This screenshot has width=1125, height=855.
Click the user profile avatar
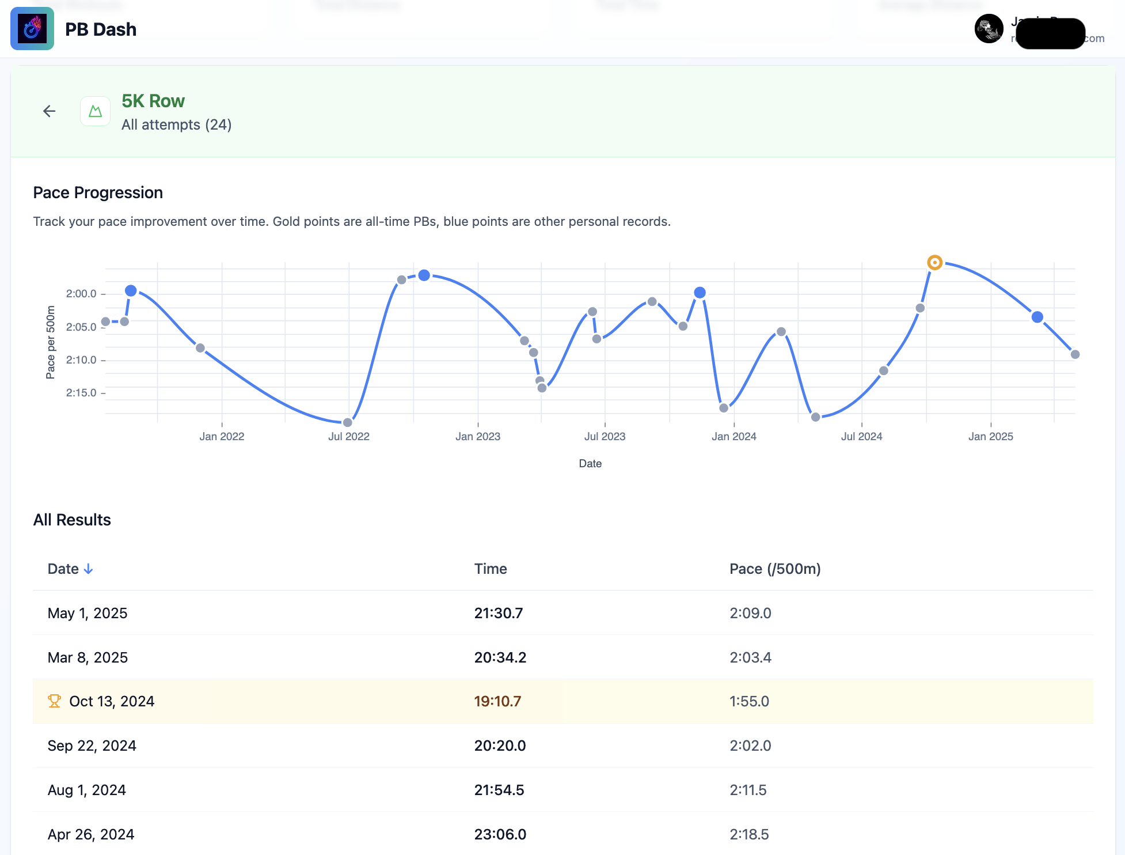(x=989, y=29)
